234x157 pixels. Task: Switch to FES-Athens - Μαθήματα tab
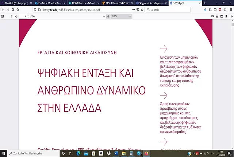[84, 3]
